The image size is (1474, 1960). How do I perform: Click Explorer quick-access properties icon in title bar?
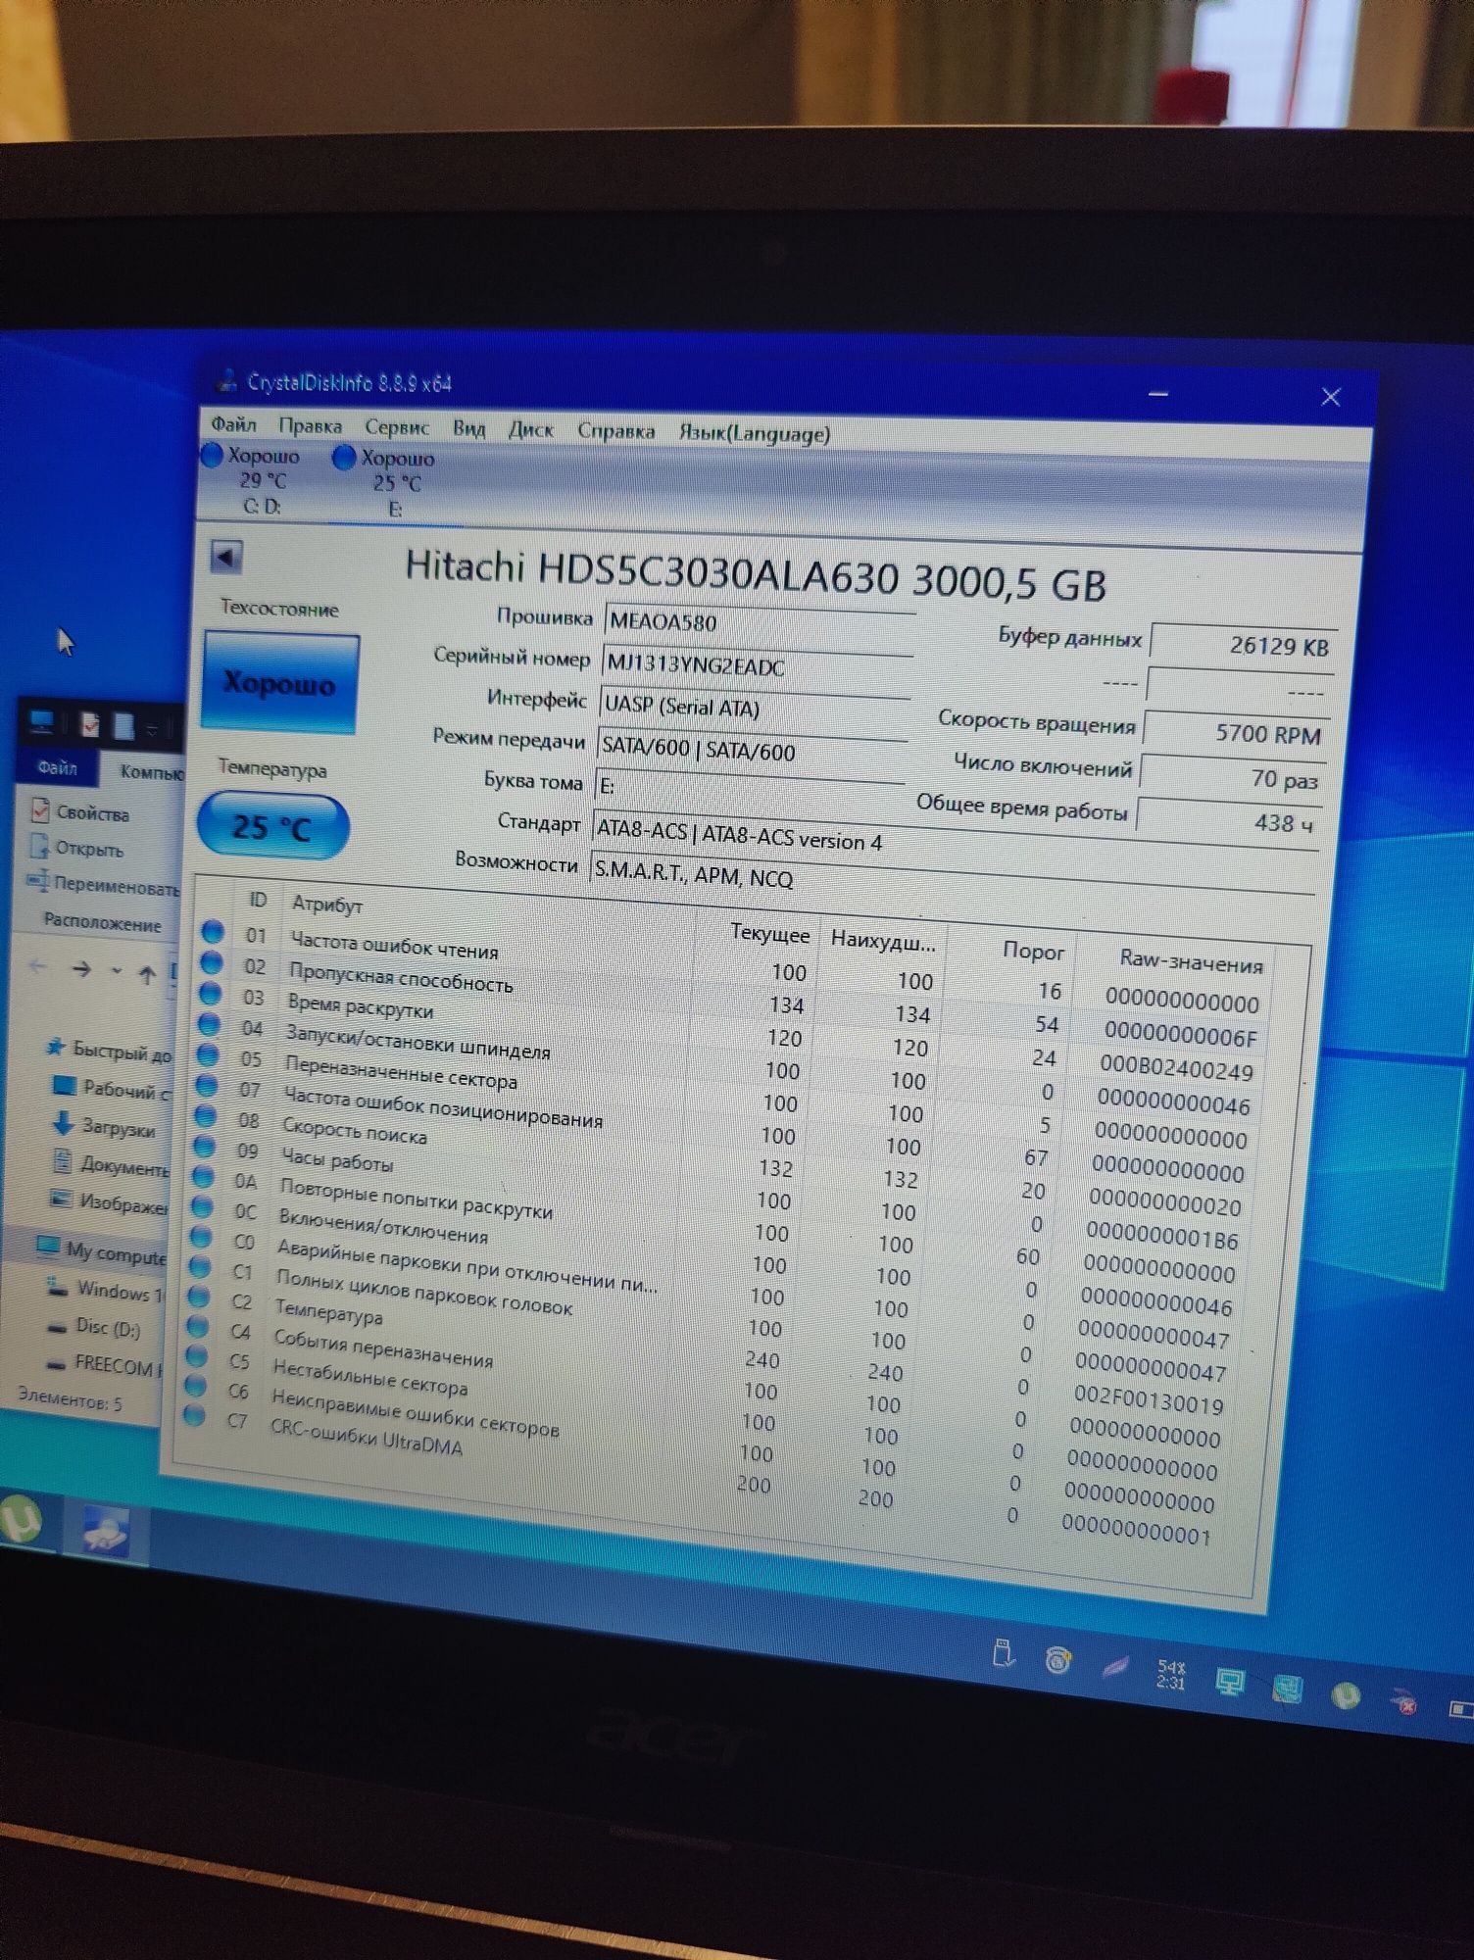tap(89, 724)
